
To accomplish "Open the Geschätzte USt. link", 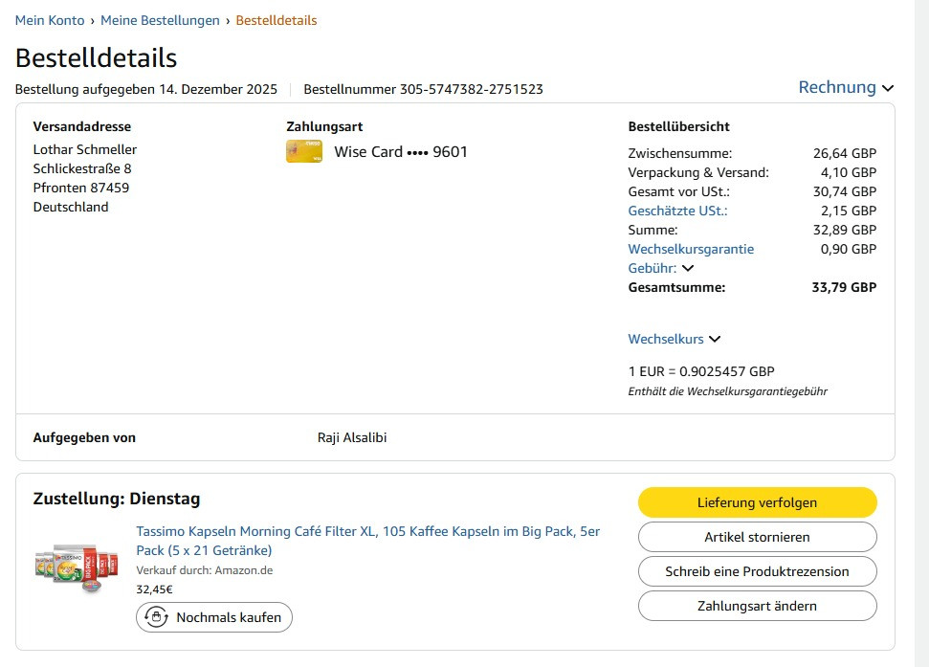I will point(677,211).
